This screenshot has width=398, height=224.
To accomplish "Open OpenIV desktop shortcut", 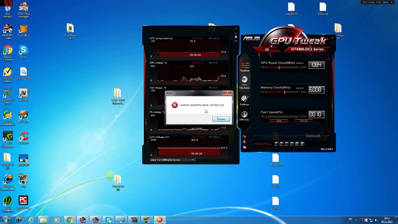I will (23, 95).
